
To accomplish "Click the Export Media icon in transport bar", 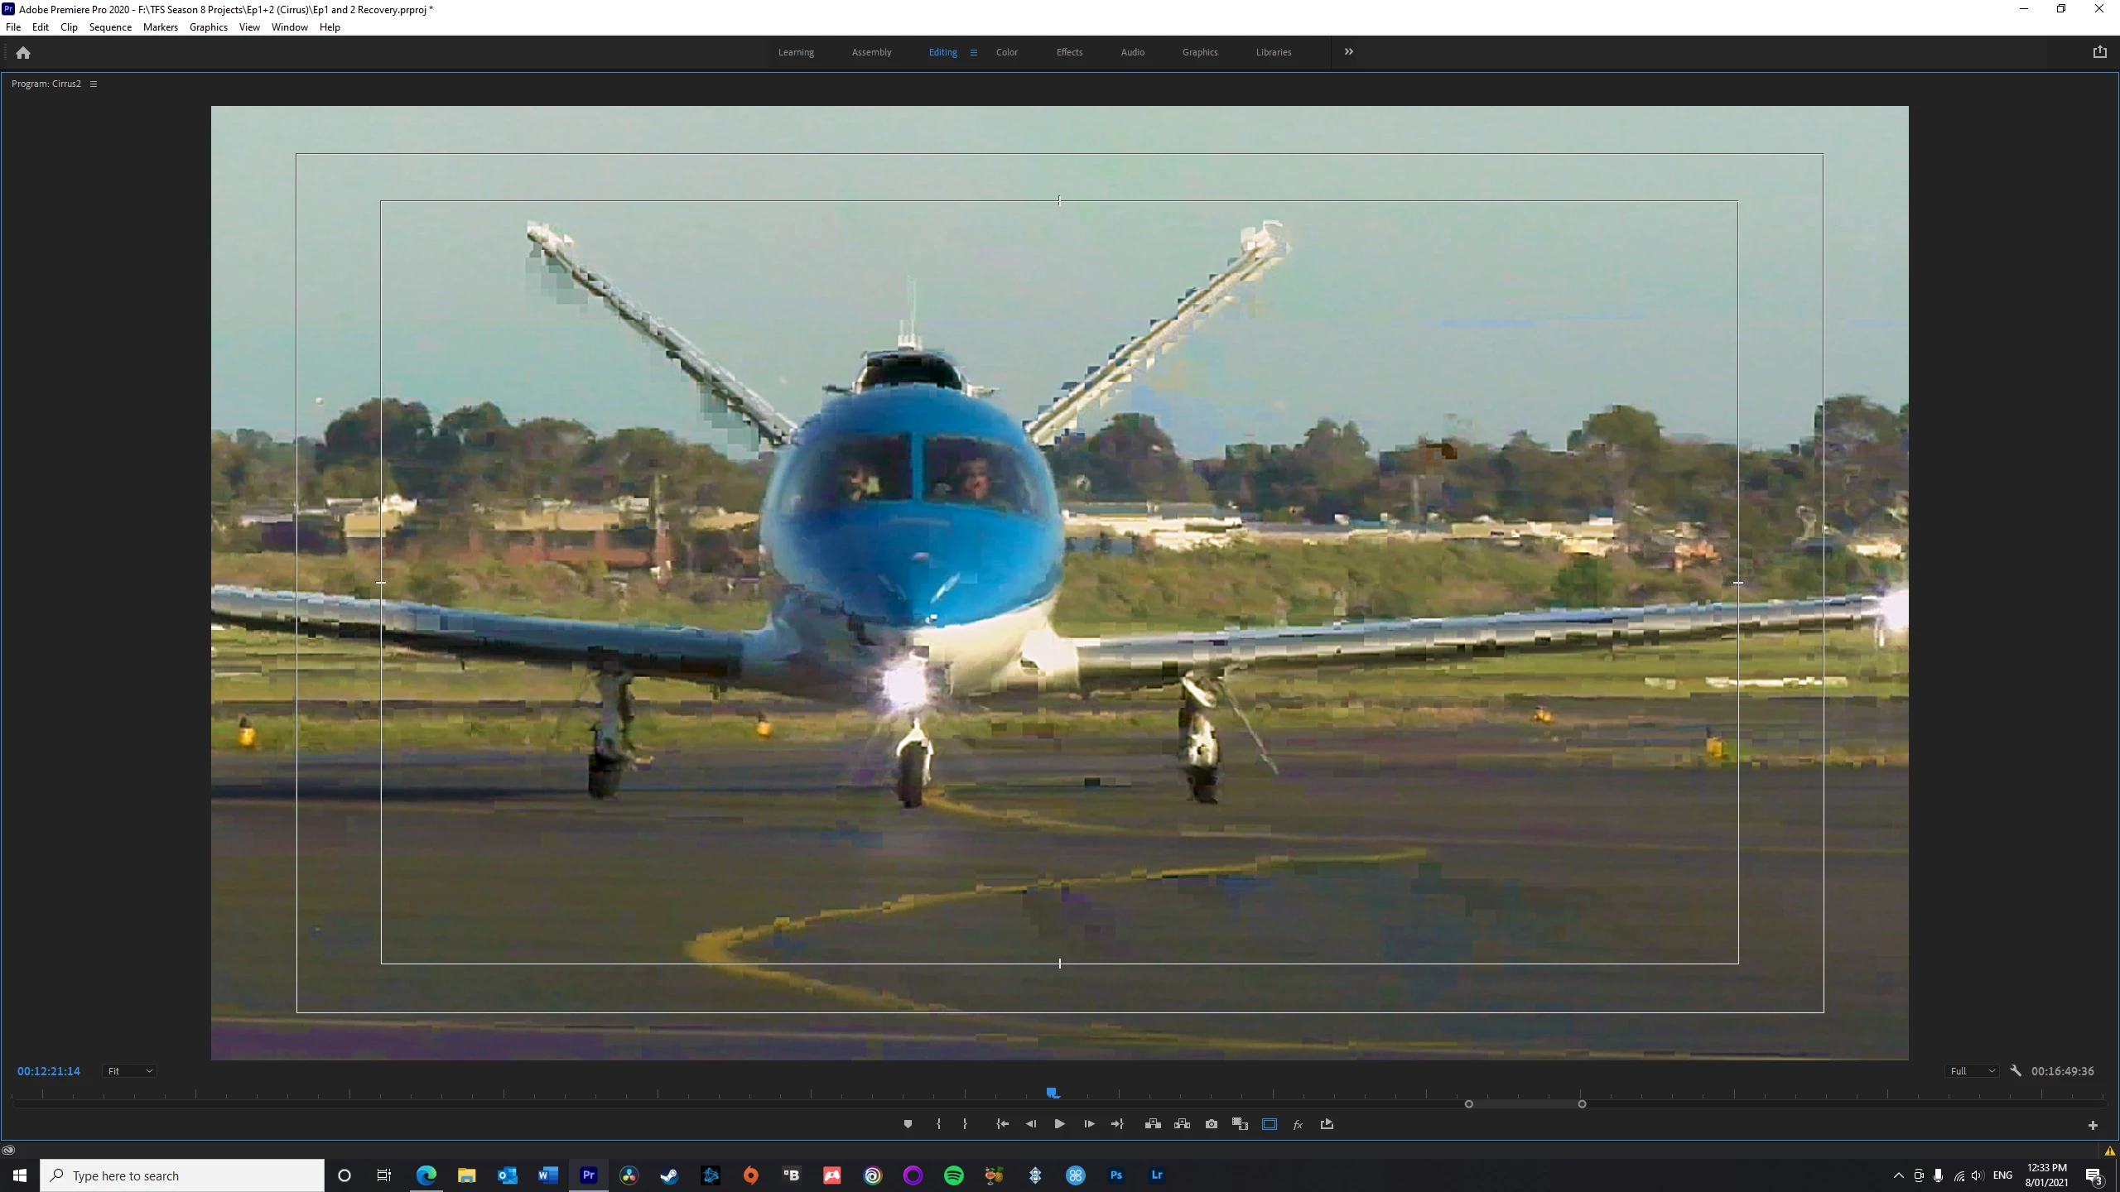I will (1327, 1124).
